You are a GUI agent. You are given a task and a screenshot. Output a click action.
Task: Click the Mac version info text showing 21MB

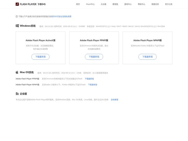59,73
